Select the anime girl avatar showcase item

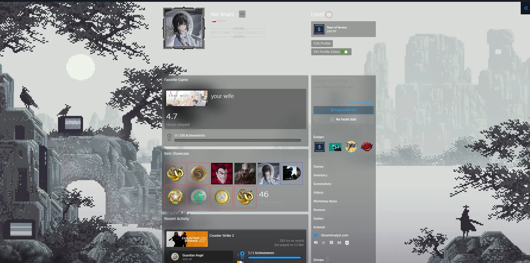[269, 174]
